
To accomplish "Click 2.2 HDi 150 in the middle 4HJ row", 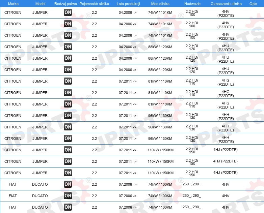I will (192, 162).
